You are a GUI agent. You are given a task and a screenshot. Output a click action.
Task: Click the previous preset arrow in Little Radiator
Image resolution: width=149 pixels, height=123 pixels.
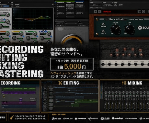pyautogui.click(x=96, y=11)
